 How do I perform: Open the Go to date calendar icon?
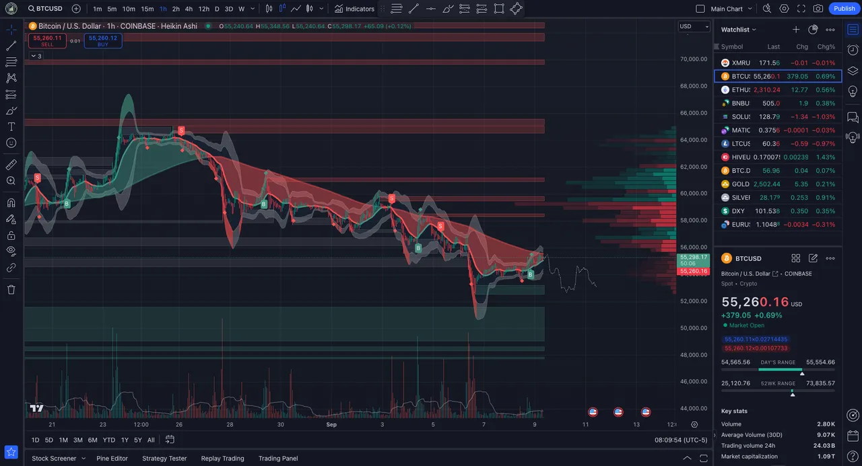click(x=170, y=440)
